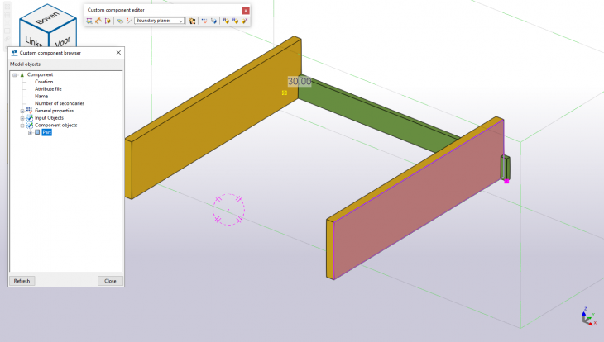Click the add construction plane icon
This screenshot has height=342, width=604.
(x=120, y=21)
